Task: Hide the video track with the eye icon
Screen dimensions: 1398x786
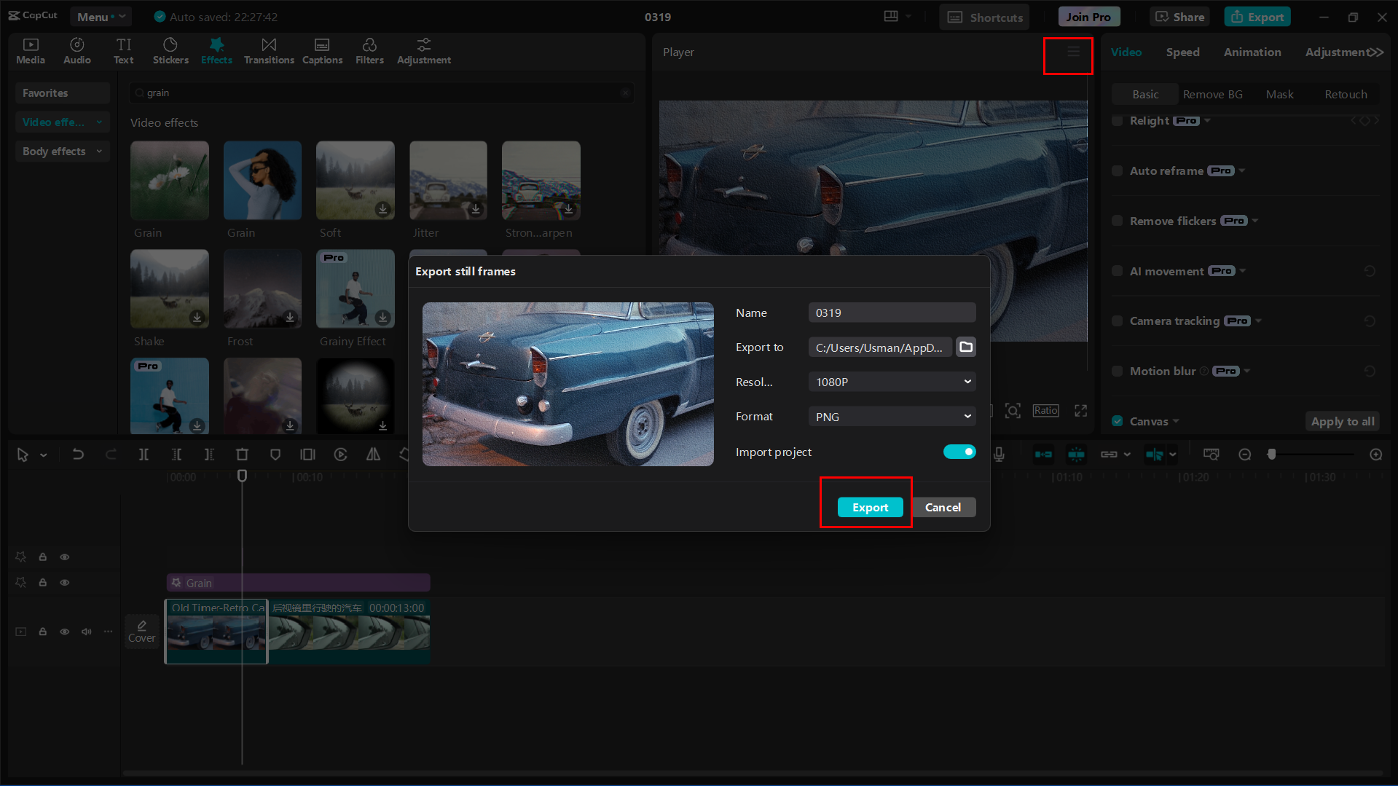Action: 64,632
